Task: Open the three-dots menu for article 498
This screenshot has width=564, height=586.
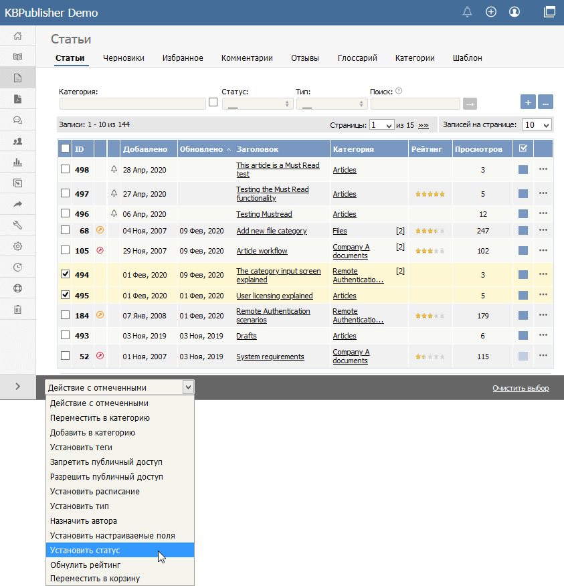Action: [543, 169]
